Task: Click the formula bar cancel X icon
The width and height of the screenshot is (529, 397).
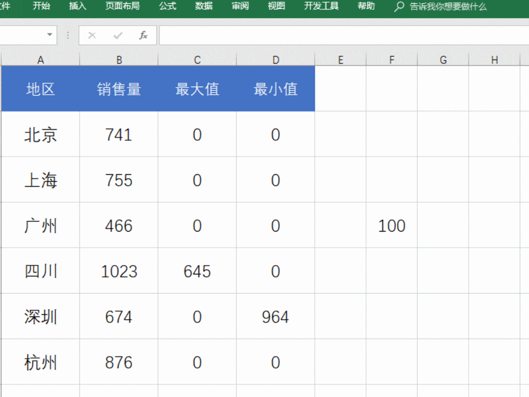Action: [x=92, y=36]
